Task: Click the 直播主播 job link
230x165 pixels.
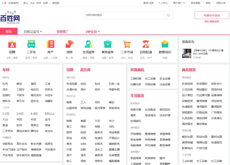Action: tap(114, 149)
